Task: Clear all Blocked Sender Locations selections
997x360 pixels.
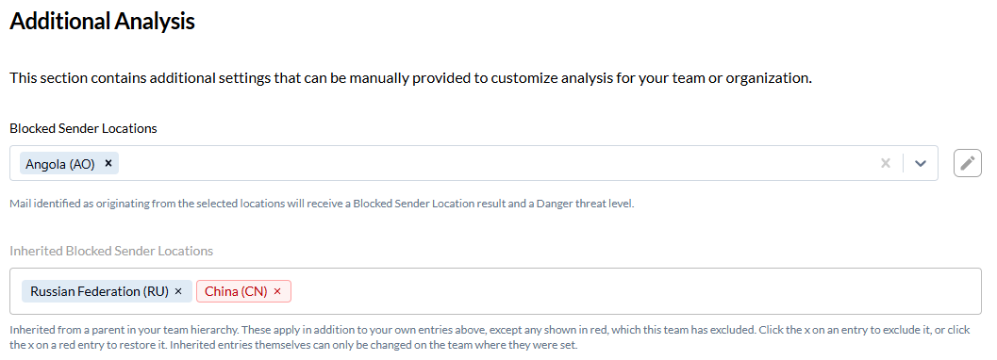Action: (885, 163)
